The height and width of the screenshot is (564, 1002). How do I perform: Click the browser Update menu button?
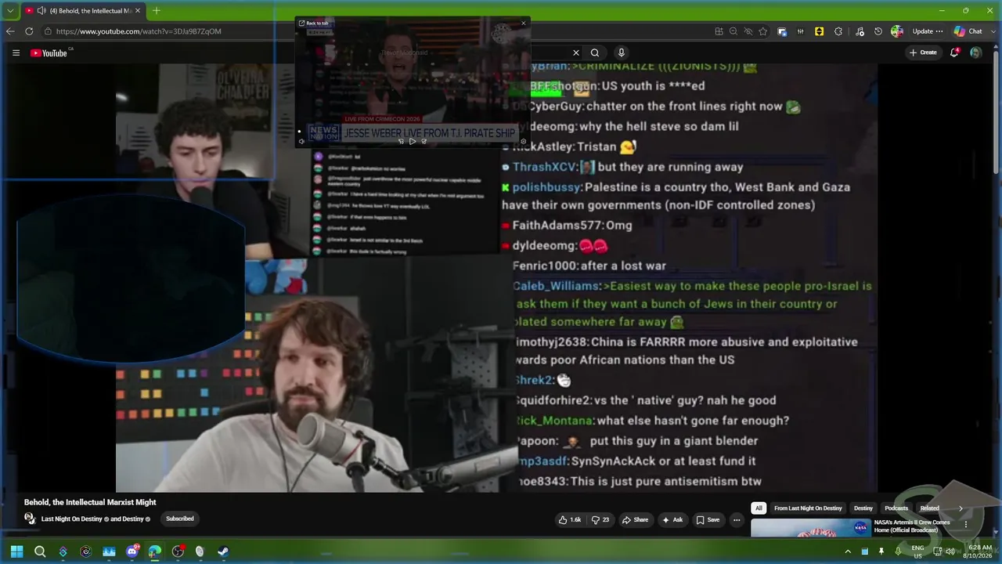tap(928, 31)
